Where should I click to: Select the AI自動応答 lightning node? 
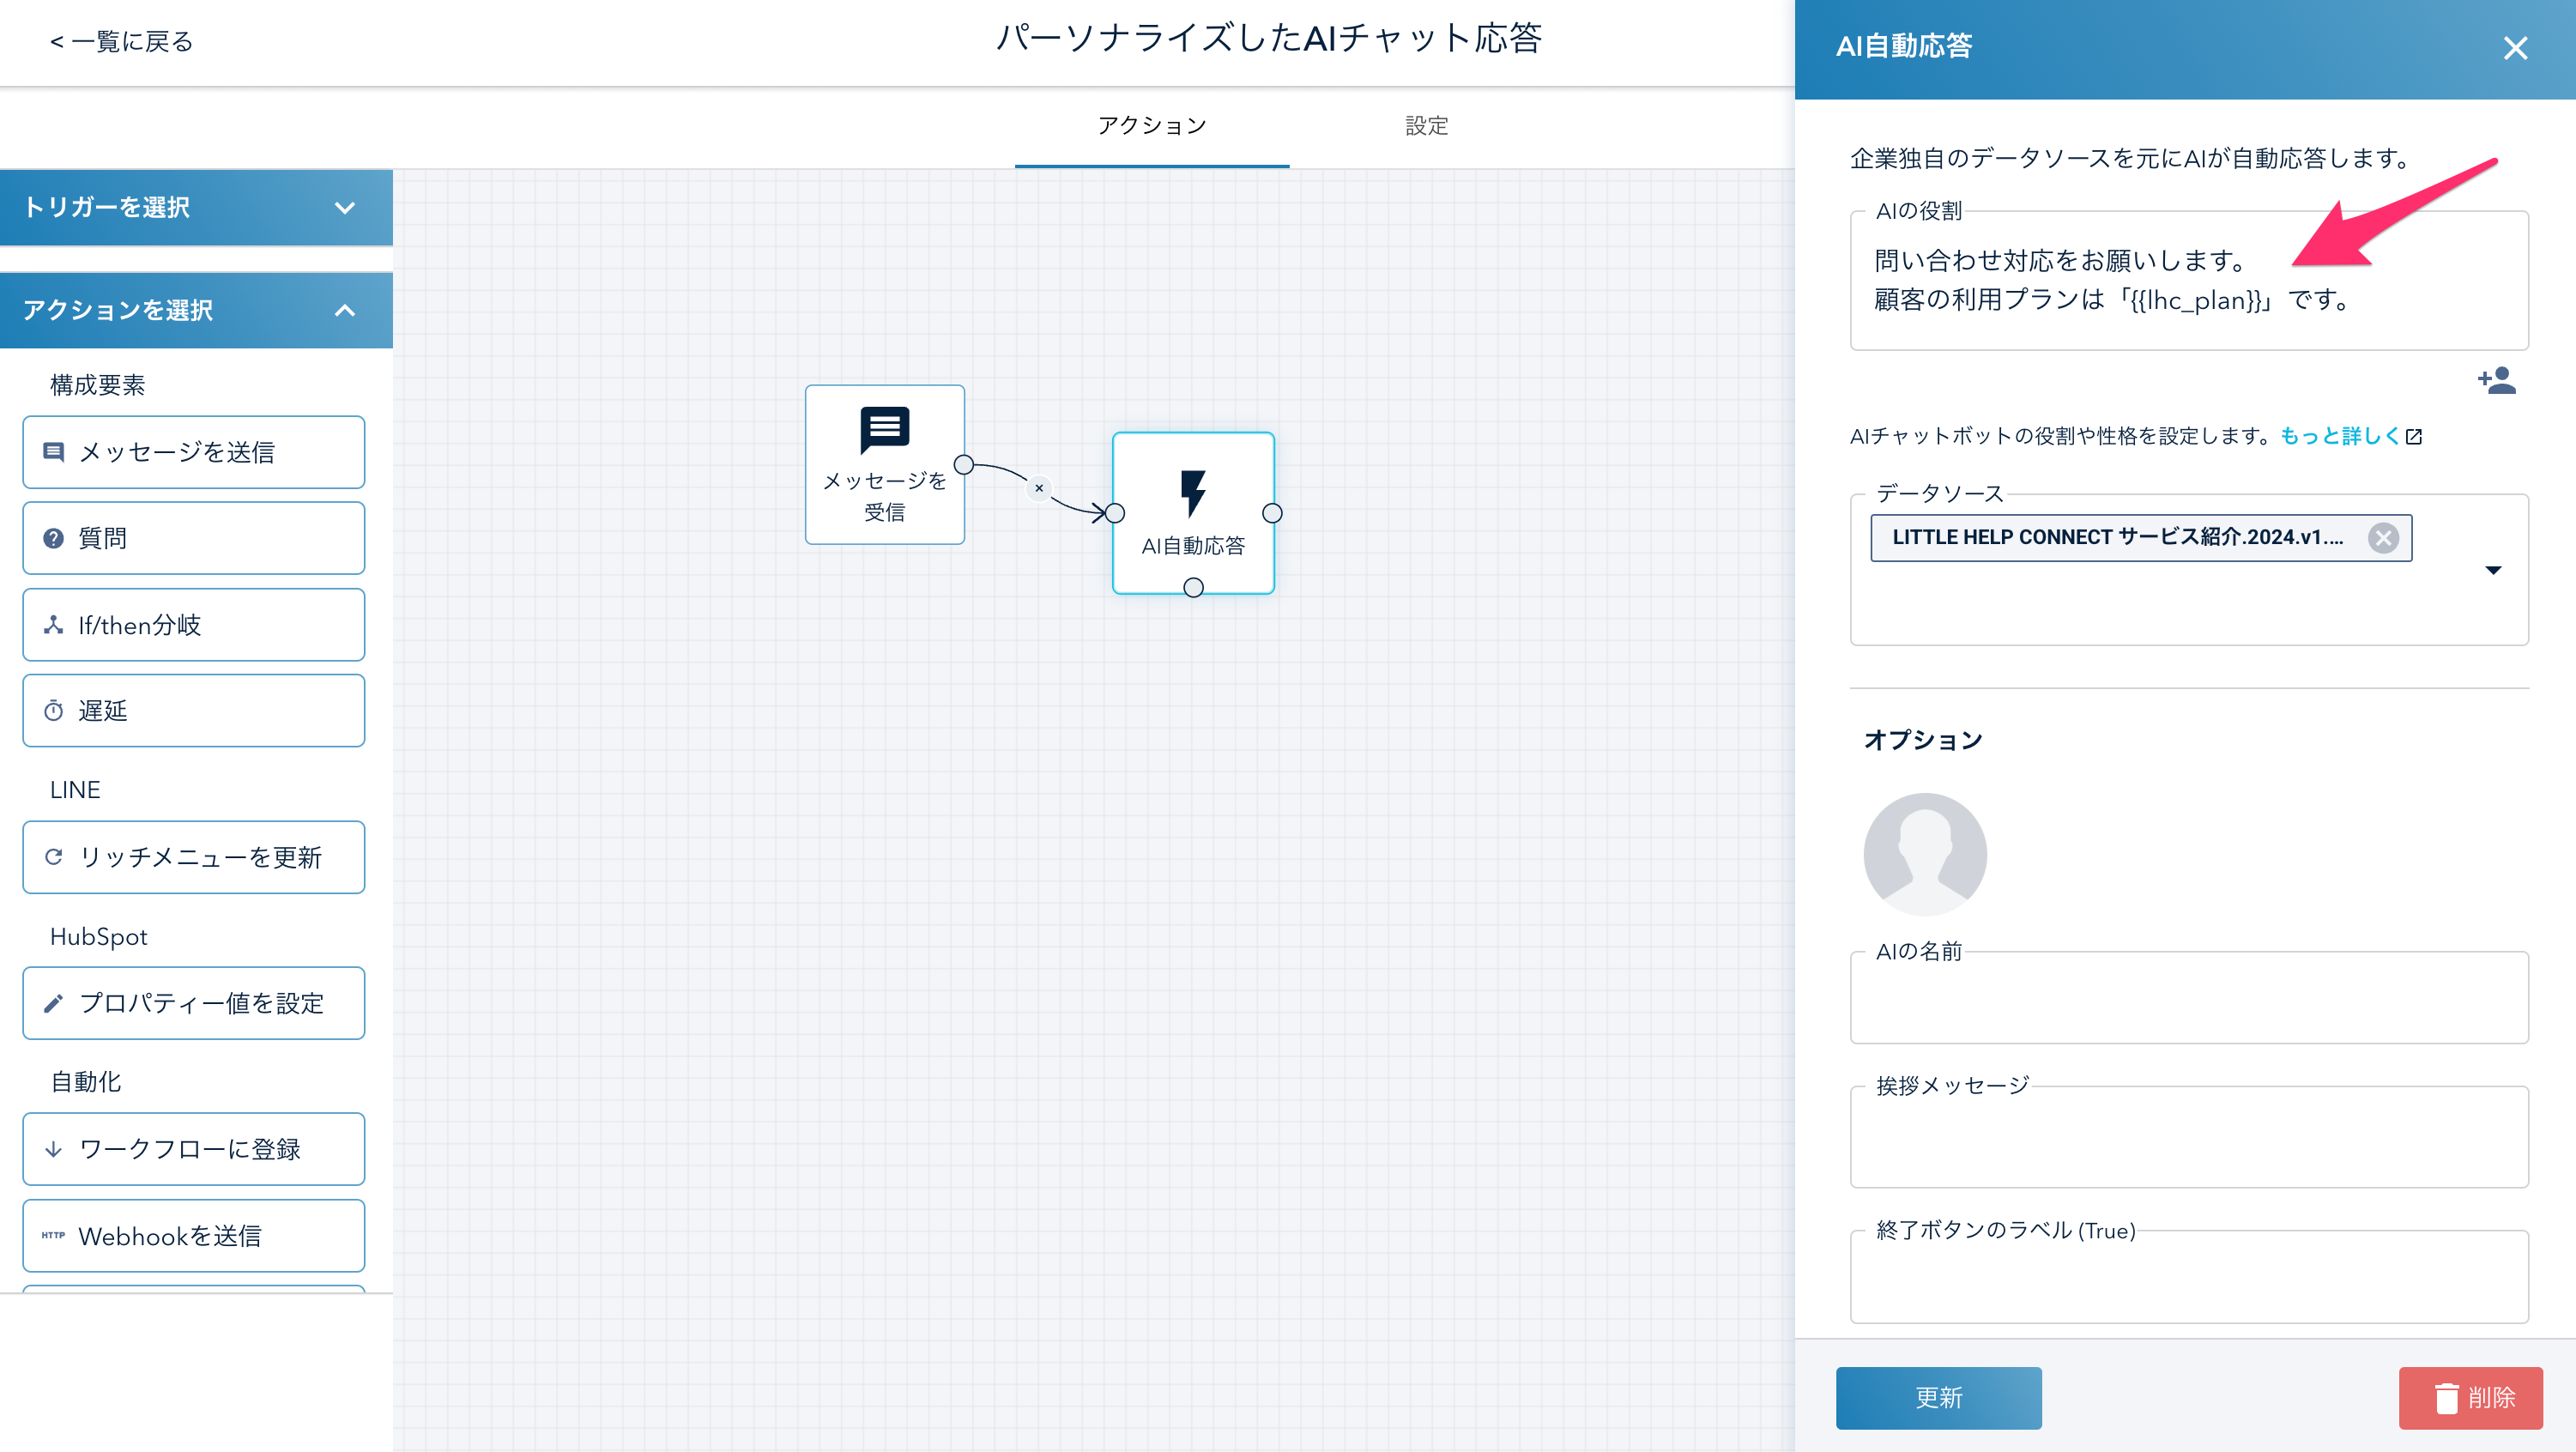[1192, 512]
